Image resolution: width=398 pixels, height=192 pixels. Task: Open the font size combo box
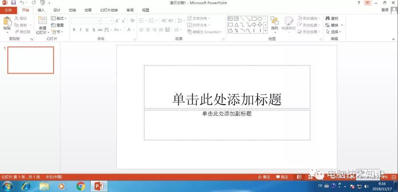pyautogui.click(x=107, y=21)
